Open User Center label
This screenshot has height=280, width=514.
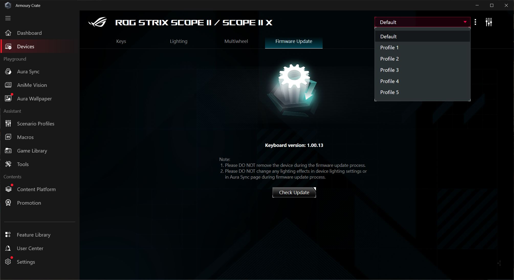(x=30, y=248)
